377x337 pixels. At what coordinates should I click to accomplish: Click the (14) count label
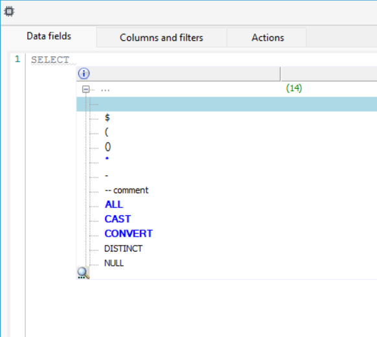tap(294, 88)
